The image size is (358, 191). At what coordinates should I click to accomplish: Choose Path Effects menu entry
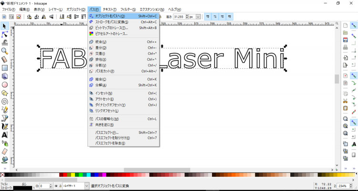click(123, 133)
